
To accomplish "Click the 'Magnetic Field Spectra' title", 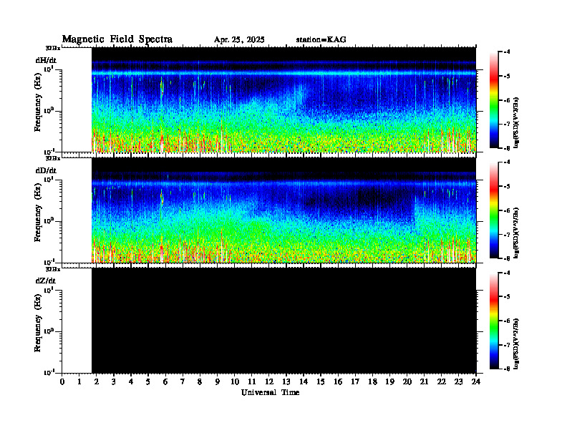I will [x=117, y=39].
